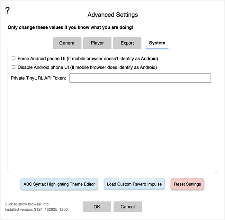The width and height of the screenshot is (225, 220).
Task: Confirm changes with the OK button
Action: [97, 207]
